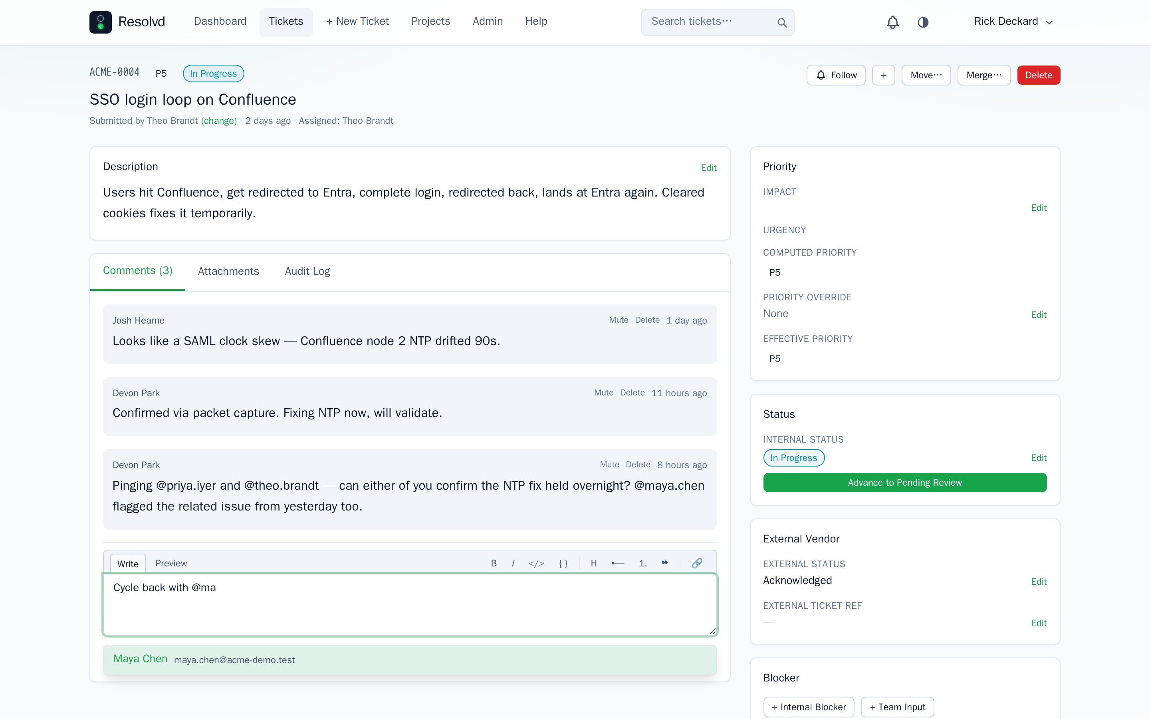Click the ACME-0004 ticket ID
The width and height of the screenshot is (1150, 719).
(x=115, y=72)
